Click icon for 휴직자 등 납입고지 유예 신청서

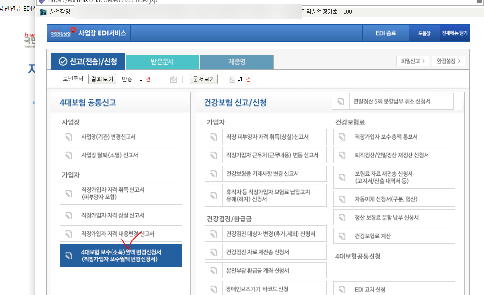coord(214,196)
